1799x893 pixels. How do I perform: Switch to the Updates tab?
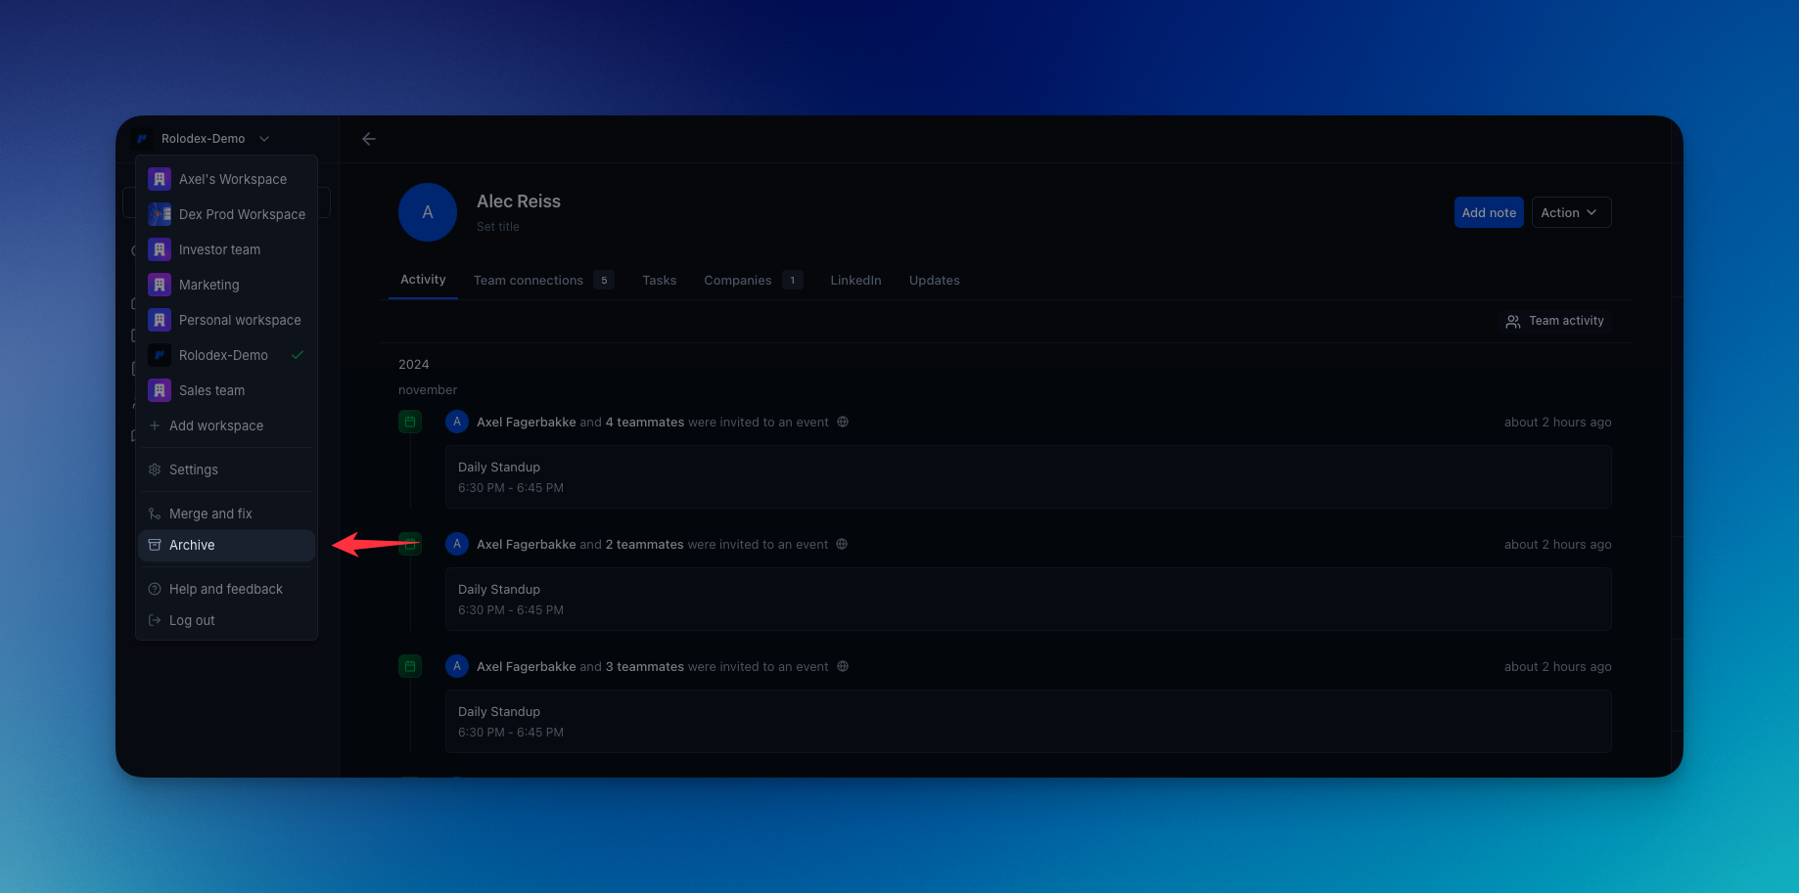[x=934, y=281]
